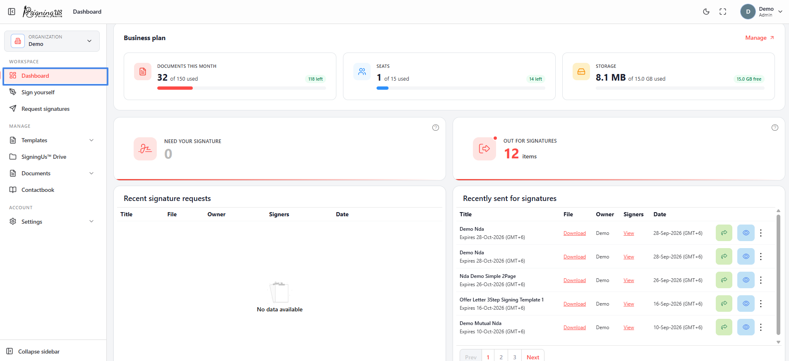Screen dimensions: 789x361
Task: Open three-dot menu for Offer Letter 3Step
Action: (x=761, y=304)
